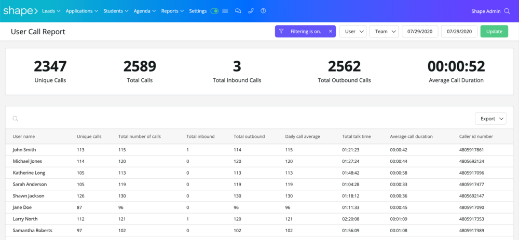This screenshot has height=240, width=519.
Task: Select the John Smith row name
Action: [24, 150]
